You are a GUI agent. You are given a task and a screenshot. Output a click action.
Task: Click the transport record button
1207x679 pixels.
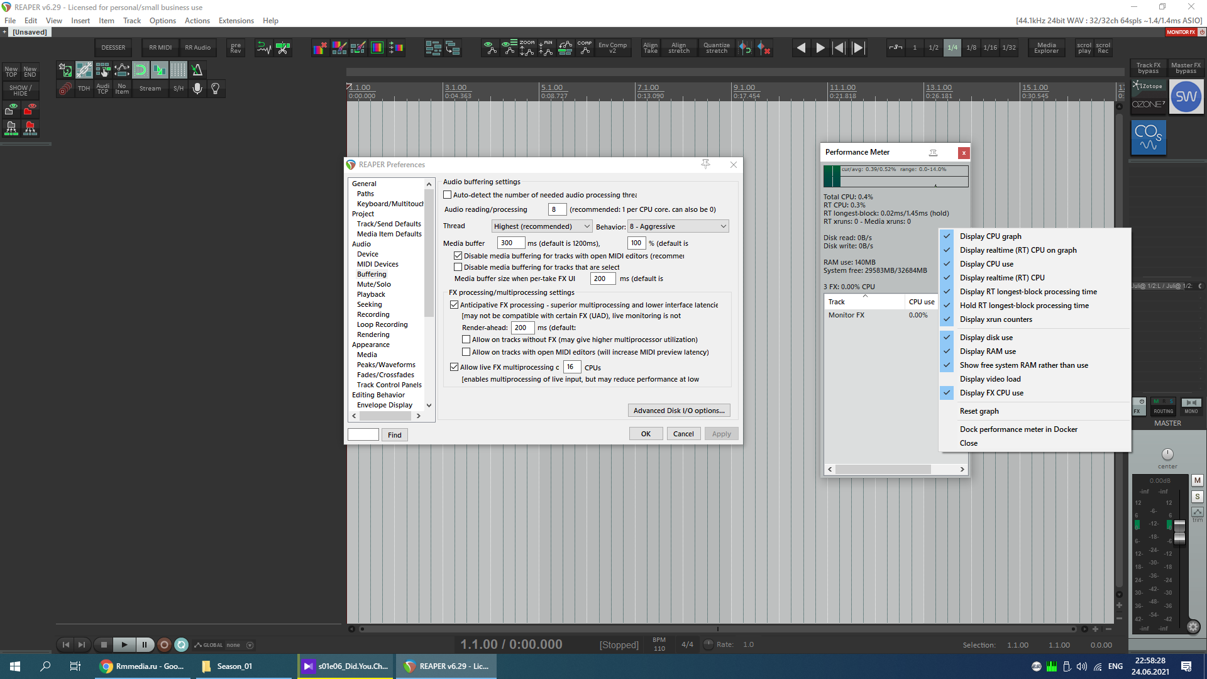(x=164, y=644)
